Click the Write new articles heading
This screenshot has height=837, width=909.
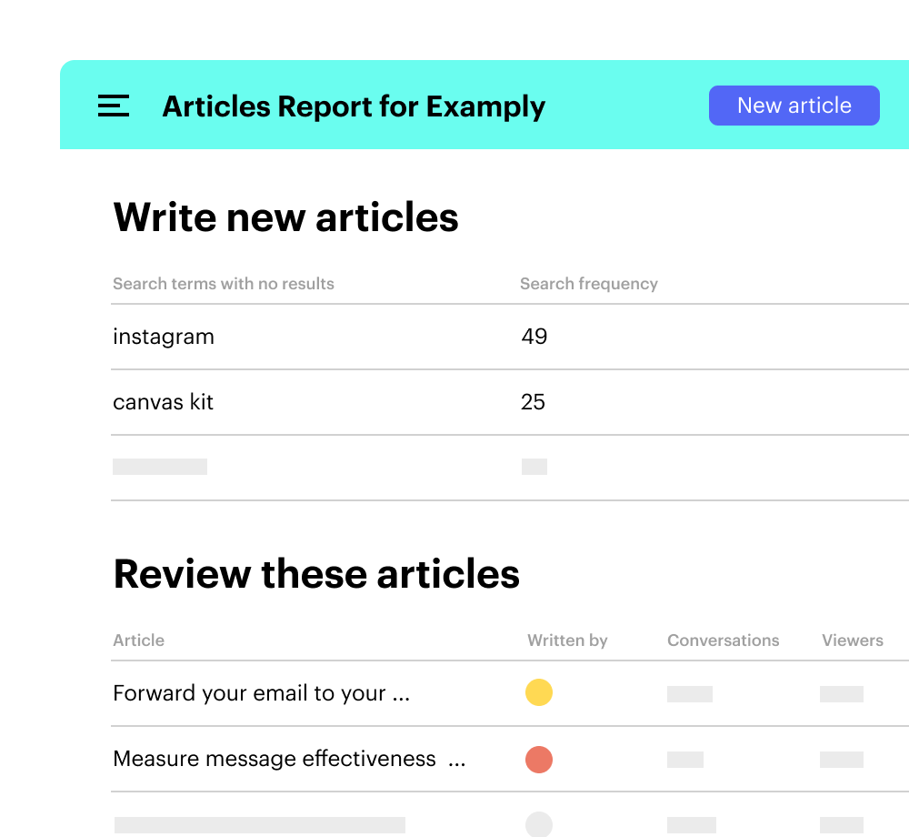285,217
